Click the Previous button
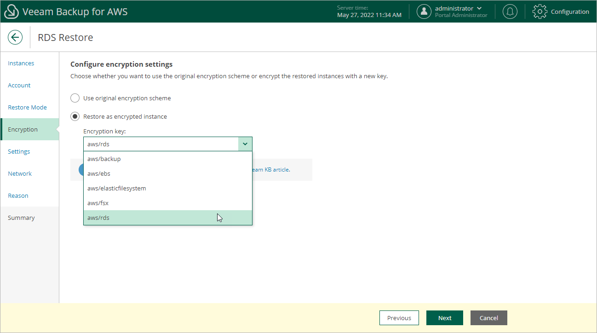Image resolution: width=597 pixels, height=333 pixels. pyautogui.click(x=399, y=318)
